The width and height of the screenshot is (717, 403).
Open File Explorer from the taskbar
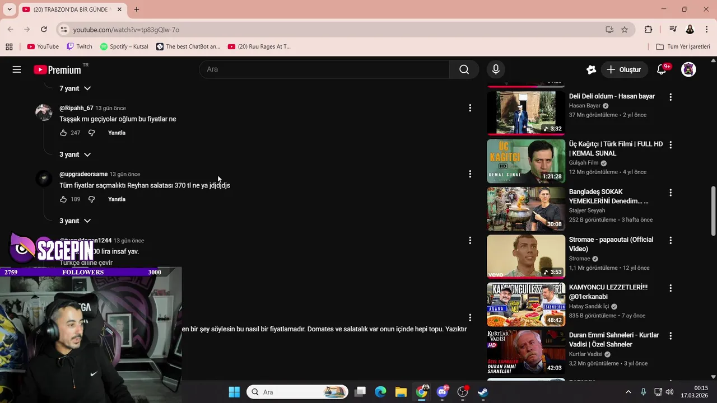pyautogui.click(x=401, y=392)
